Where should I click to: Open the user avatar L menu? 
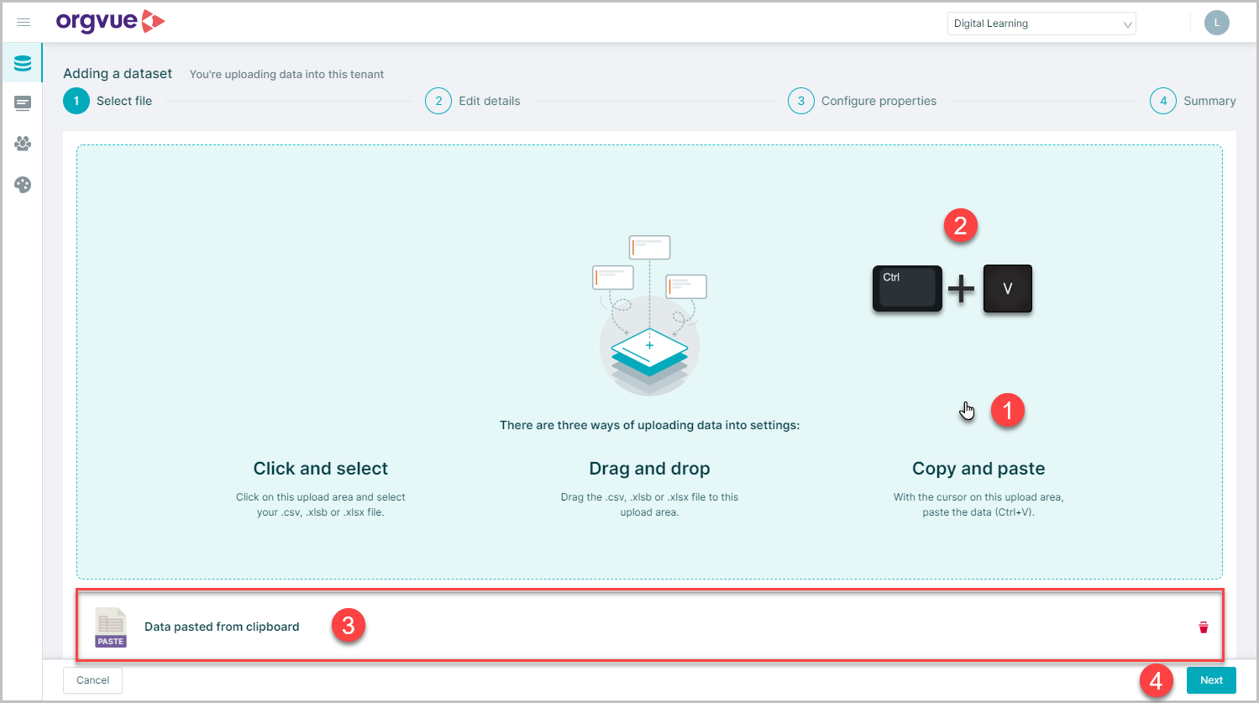pyautogui.click(x=1216, y=23)
